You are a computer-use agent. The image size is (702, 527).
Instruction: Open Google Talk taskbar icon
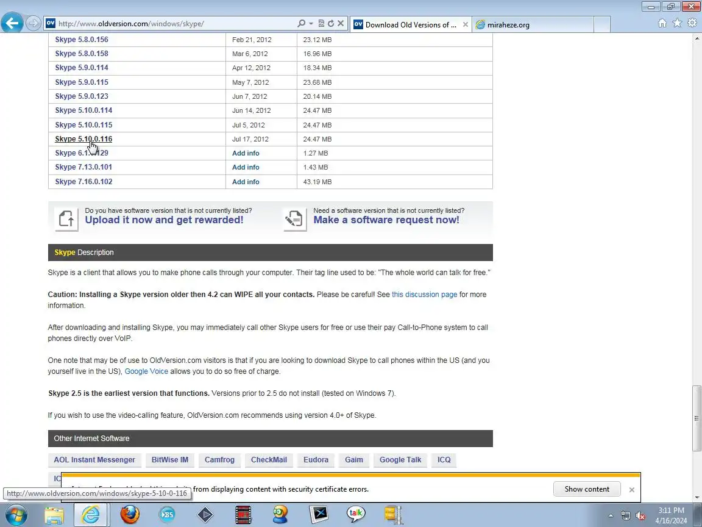pos(356,514)
